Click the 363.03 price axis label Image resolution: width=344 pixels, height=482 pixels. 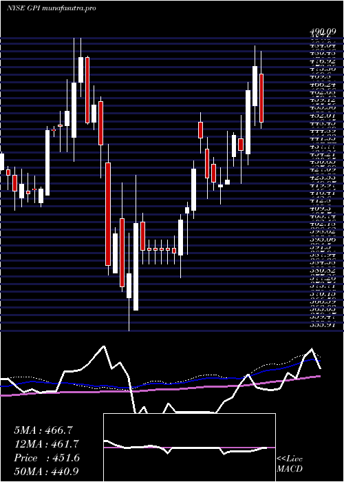(x=321, y=309)
